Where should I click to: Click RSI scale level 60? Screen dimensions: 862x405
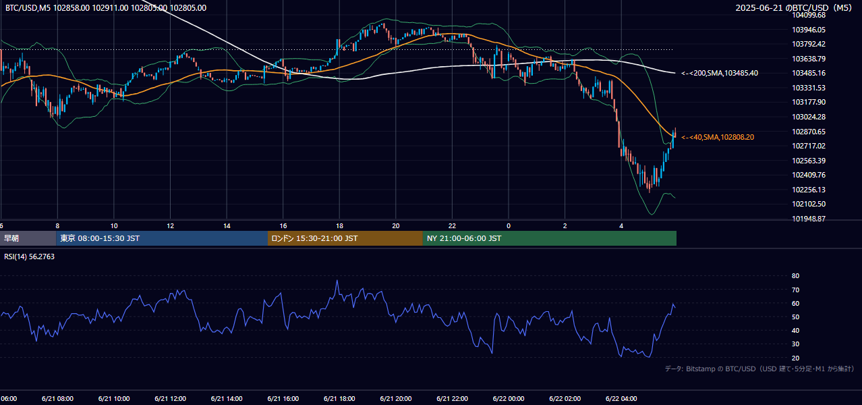[x=795, y=303]
